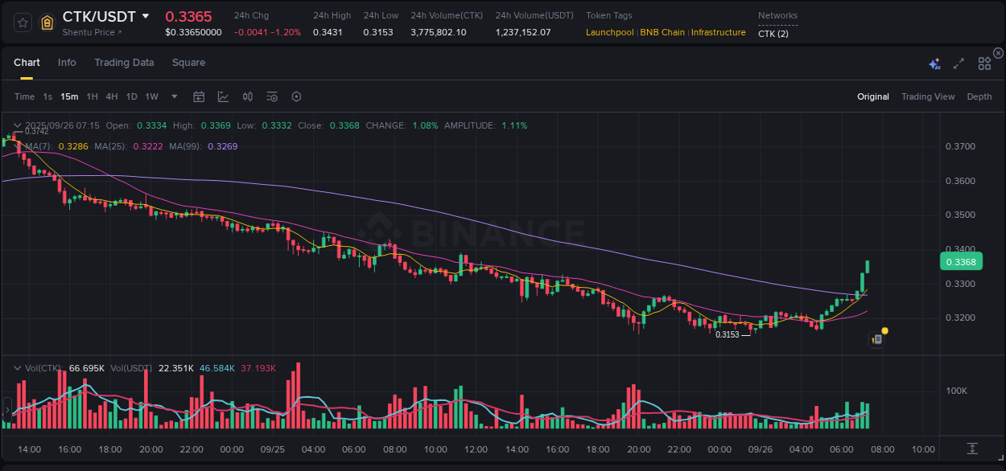Open the hexagon chart settings icon

tap(296, 96)
